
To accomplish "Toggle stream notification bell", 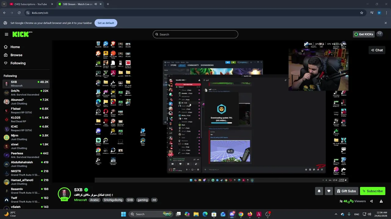I will 319,191.
